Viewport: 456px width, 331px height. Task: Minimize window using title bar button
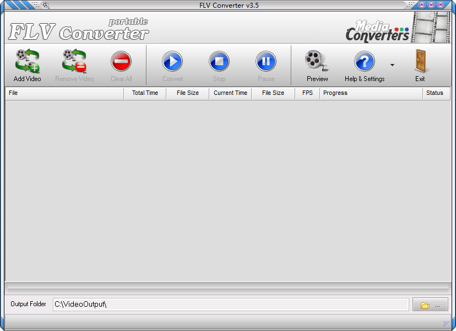click(x=422, y=4)
